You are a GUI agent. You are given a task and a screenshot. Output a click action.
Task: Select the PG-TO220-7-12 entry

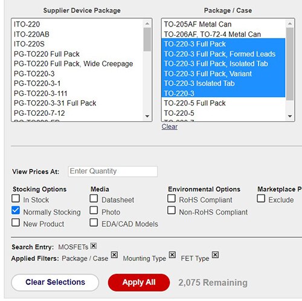77,113
